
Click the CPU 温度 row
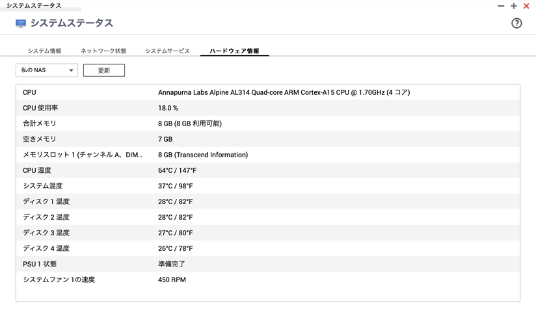[x=267, y=170]
